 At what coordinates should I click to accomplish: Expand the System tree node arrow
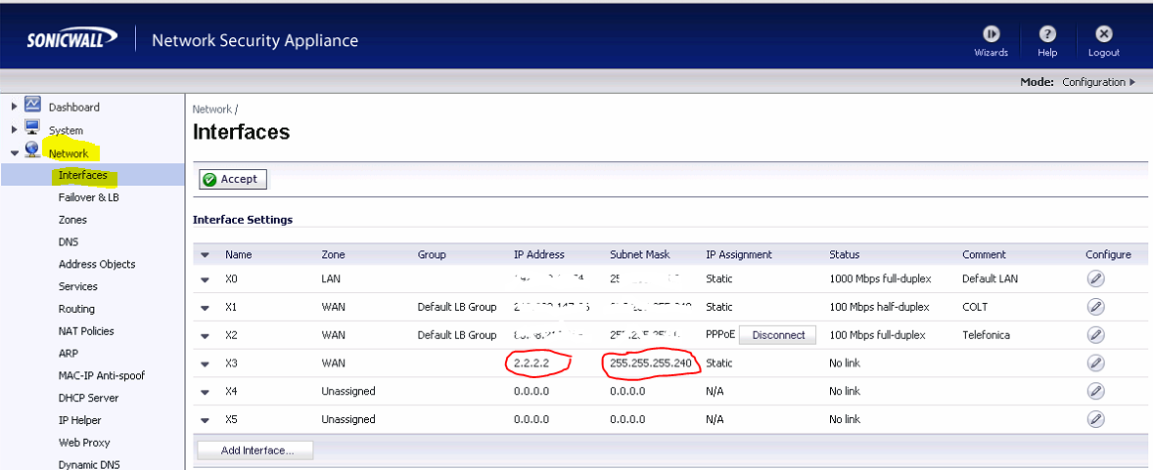coord(14,130)
